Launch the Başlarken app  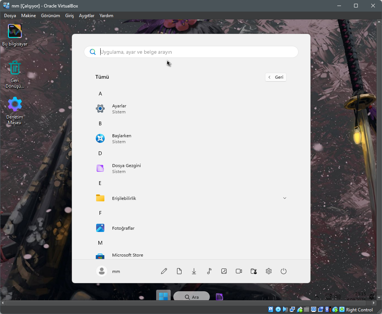tap(191, 138)
